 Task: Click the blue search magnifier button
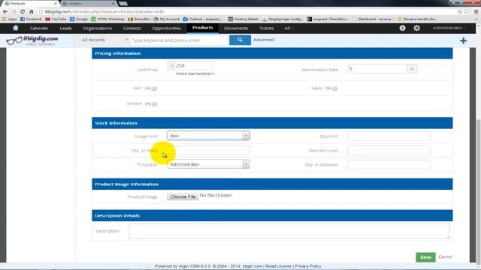(x=240, y=40)
